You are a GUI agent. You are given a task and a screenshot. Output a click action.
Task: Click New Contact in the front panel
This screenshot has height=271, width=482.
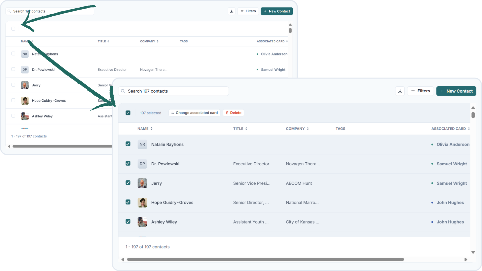[x=456, y=91]
